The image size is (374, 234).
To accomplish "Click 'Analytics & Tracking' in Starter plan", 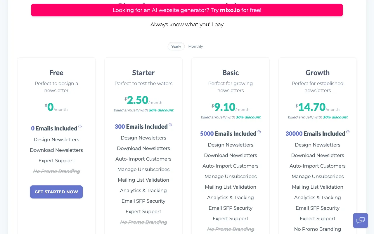I will 143,190.
